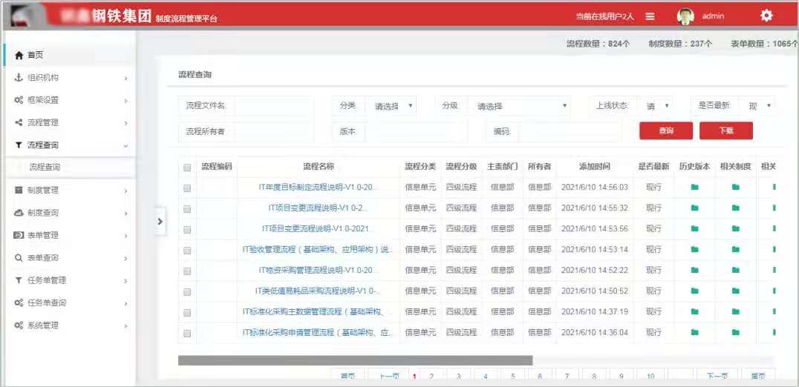The height and width of the screenshot is (387, 799).
Task: Click the 首页 home icon in sidebar
Action: pyautogui.click(x=19, y=56)
